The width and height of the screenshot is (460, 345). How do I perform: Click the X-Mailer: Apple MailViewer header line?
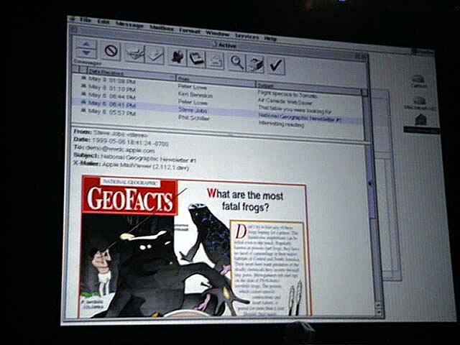tap(131, 166)
